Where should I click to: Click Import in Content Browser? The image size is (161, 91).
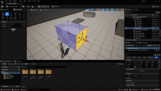coord(11,64)
